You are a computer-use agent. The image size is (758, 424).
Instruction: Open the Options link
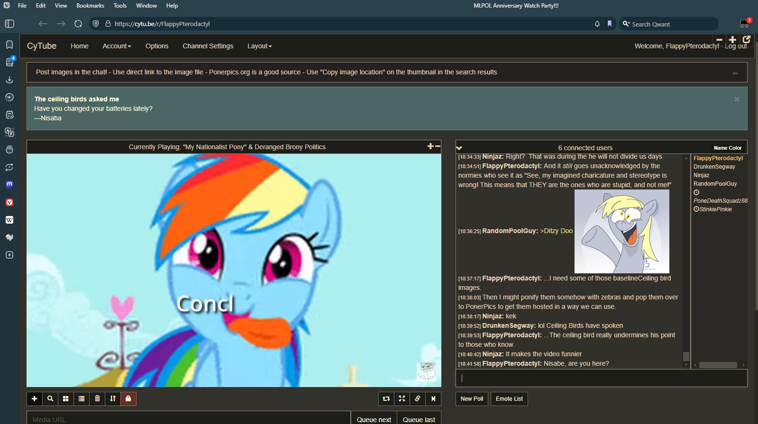click(x=157, y=46)
